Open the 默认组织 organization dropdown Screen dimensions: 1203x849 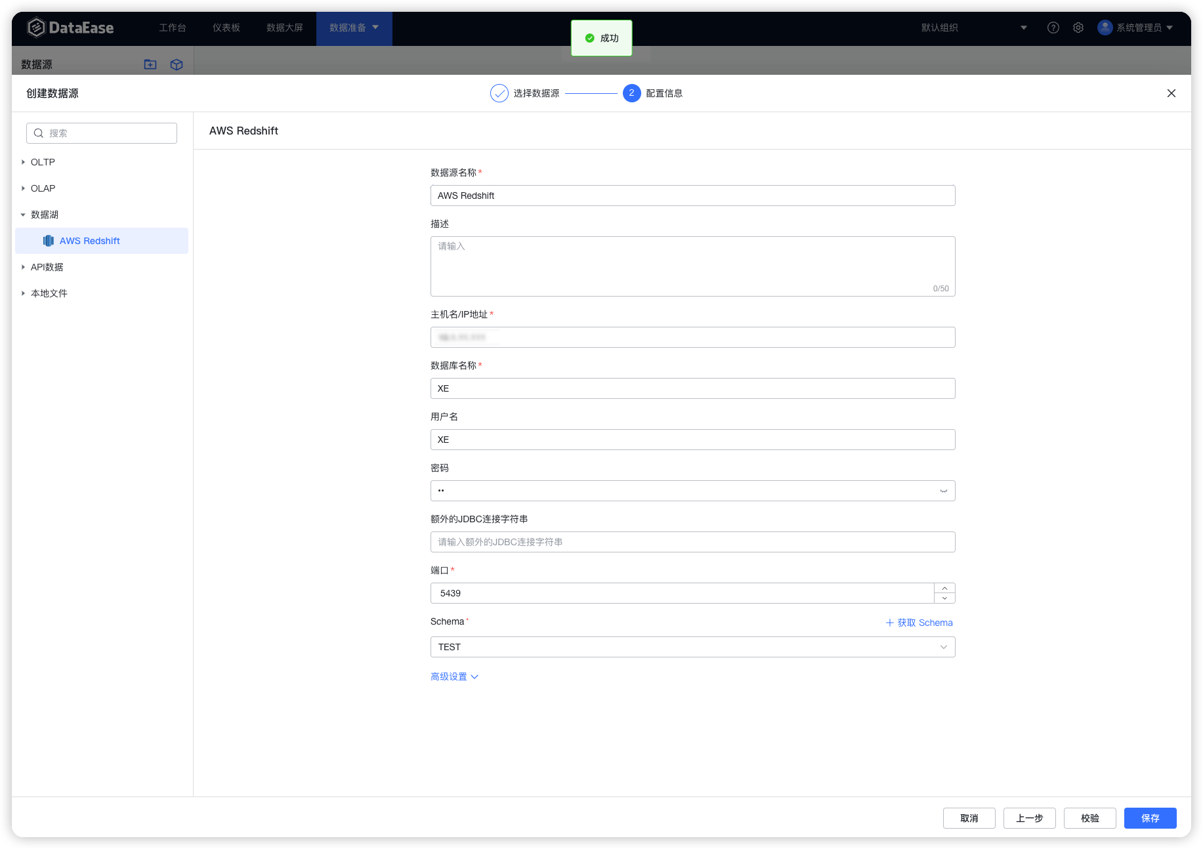coord(975,28)
